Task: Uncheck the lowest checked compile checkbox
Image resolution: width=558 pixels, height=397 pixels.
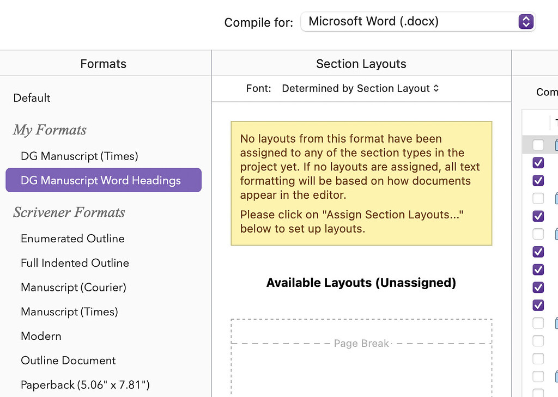Action: click(538, 304)
